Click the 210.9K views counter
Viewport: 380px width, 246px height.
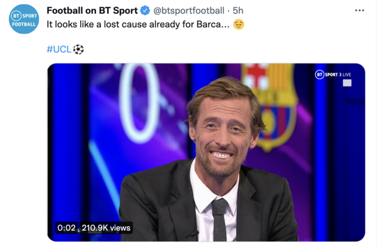(106, 227)
